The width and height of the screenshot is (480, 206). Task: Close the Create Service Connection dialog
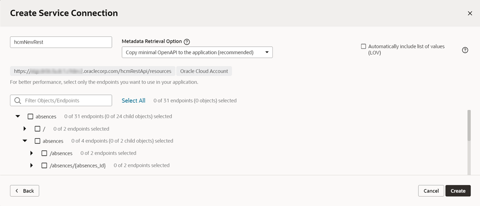[x=470, y=14]
